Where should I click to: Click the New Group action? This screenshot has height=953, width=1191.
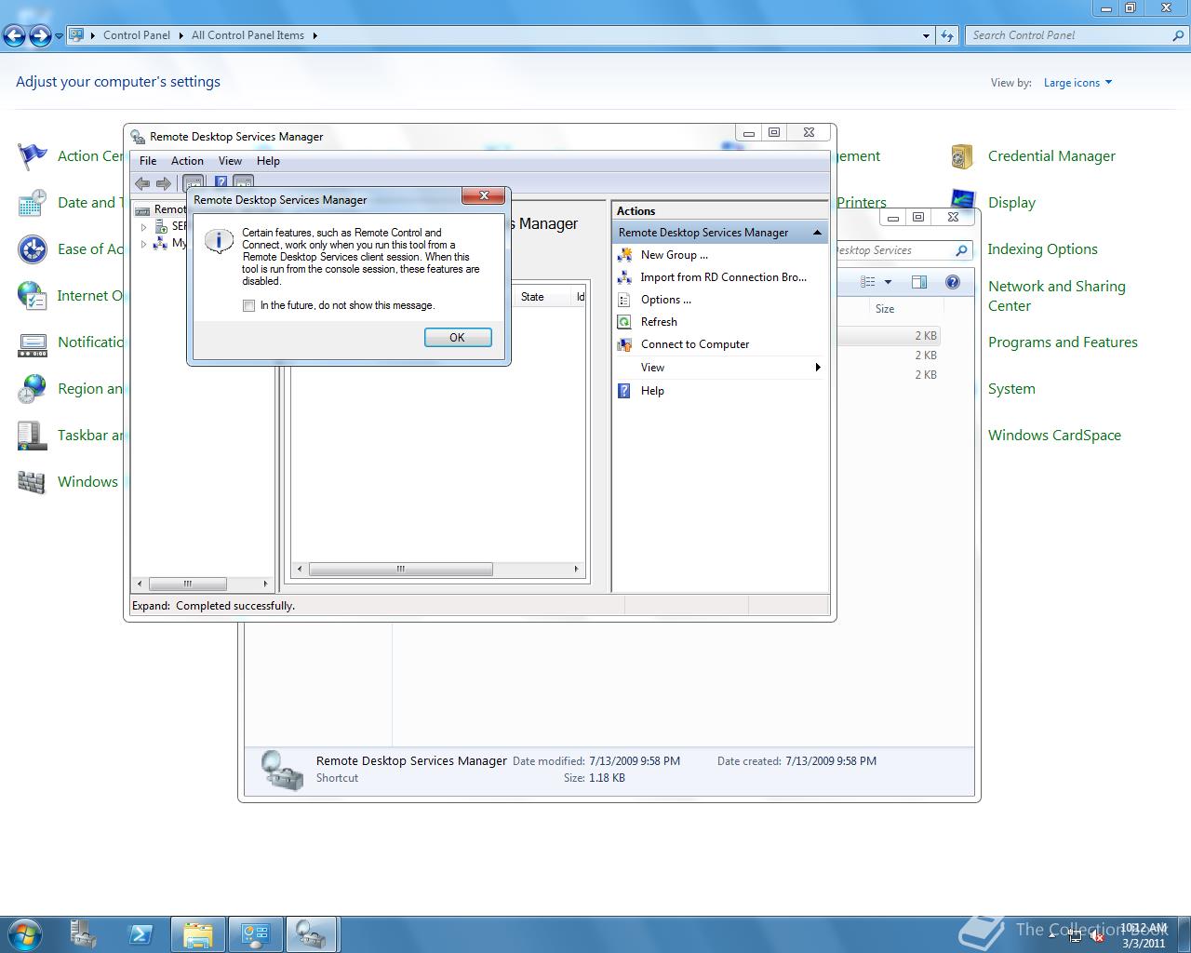point(674,255)
